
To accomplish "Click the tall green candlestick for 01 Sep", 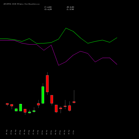I will pyautogui.click(x=43, y=95).
